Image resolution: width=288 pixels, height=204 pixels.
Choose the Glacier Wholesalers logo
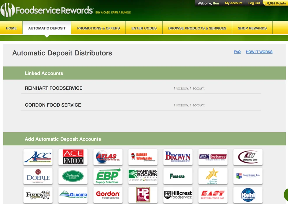73,195
